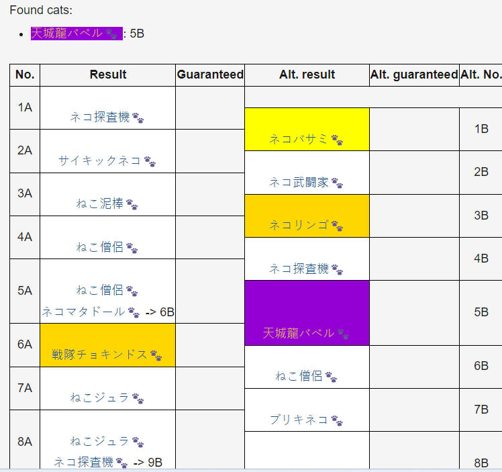Click the '7B' alt number cell

tap(481, 410)
